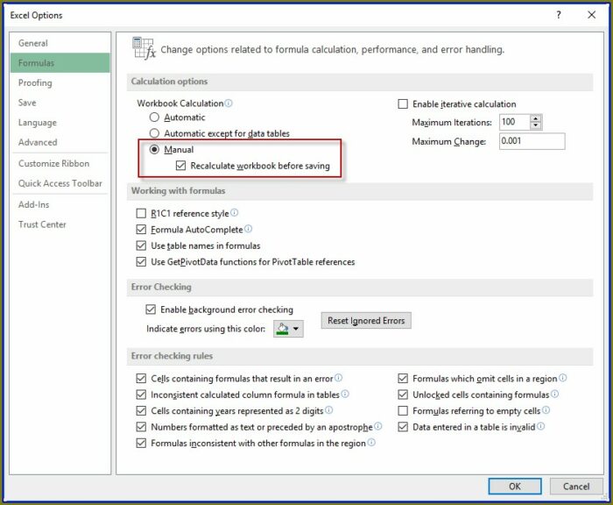The image size is (613, 505).
Task: Open the Proofing options category
Action: tap(60, 82)
